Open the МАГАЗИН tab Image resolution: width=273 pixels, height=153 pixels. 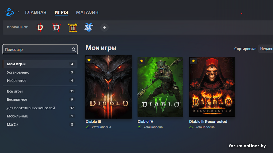pos(87,12)
